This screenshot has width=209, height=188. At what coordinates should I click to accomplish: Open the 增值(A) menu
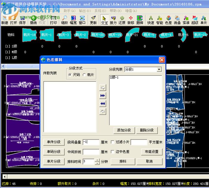click(x=131, y=11)
